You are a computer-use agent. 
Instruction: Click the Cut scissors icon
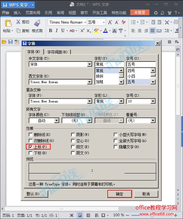pyautogui.click(x=18, y=22)
